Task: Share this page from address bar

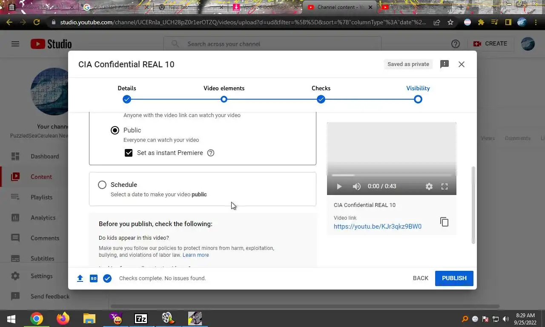Action: 437,23
